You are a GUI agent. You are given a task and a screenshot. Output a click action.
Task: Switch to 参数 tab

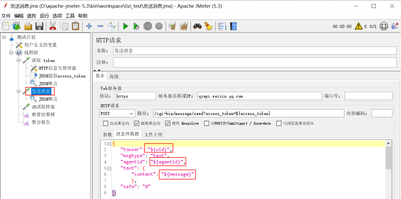pos(107,134)
